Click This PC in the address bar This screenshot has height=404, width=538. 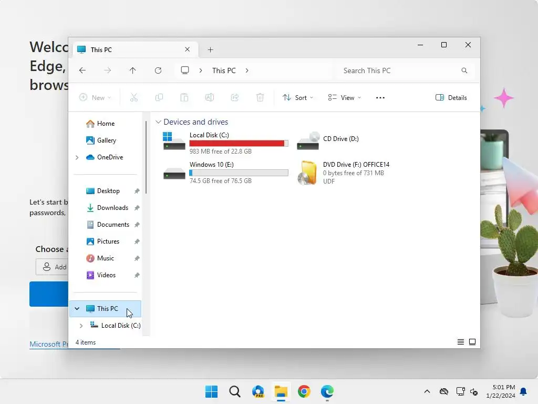[x=224, y=70]
